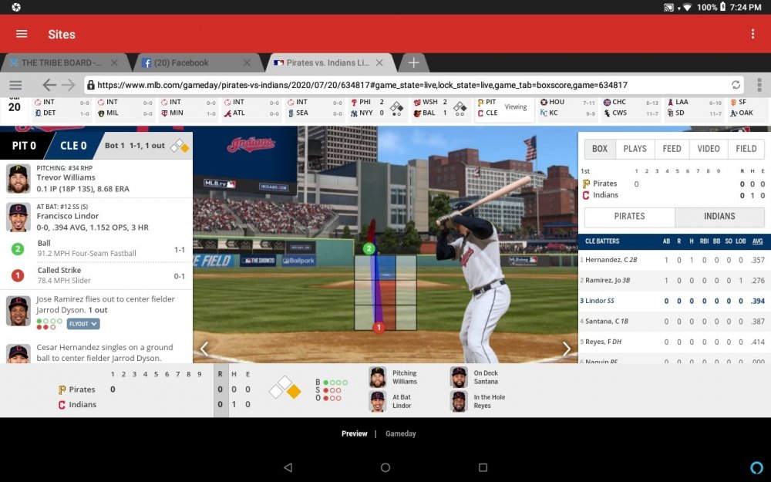Expand the FLYOUT play dropdown

[83, 324]
